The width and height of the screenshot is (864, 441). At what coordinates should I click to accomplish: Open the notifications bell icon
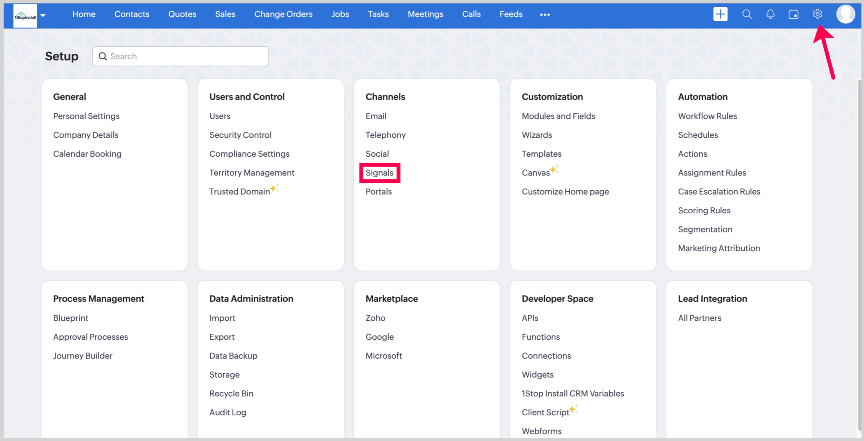770,14
